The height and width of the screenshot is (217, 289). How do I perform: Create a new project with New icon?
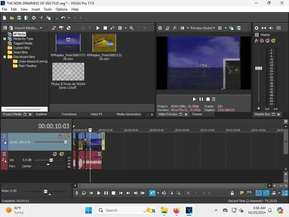point(5,18)
